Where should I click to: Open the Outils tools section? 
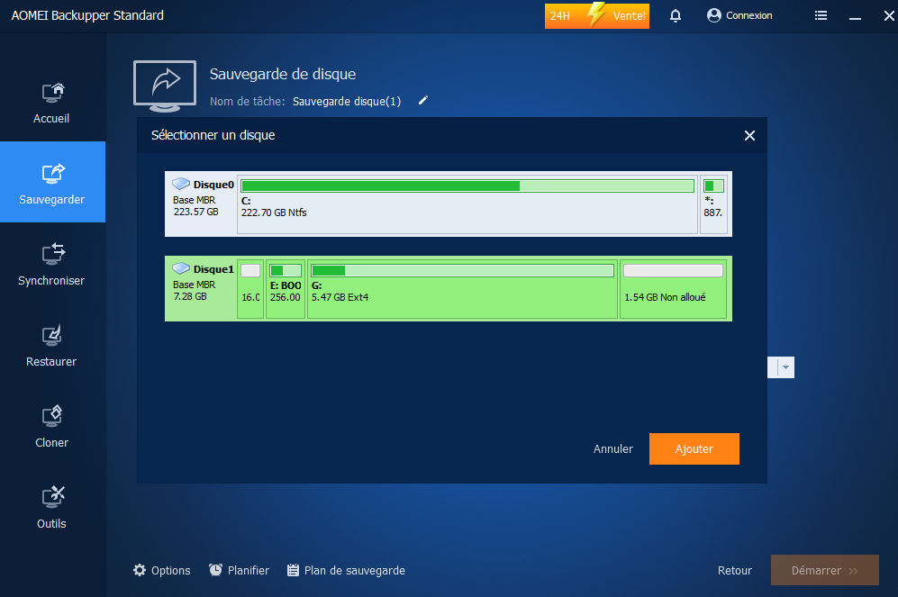click(51, 507)
